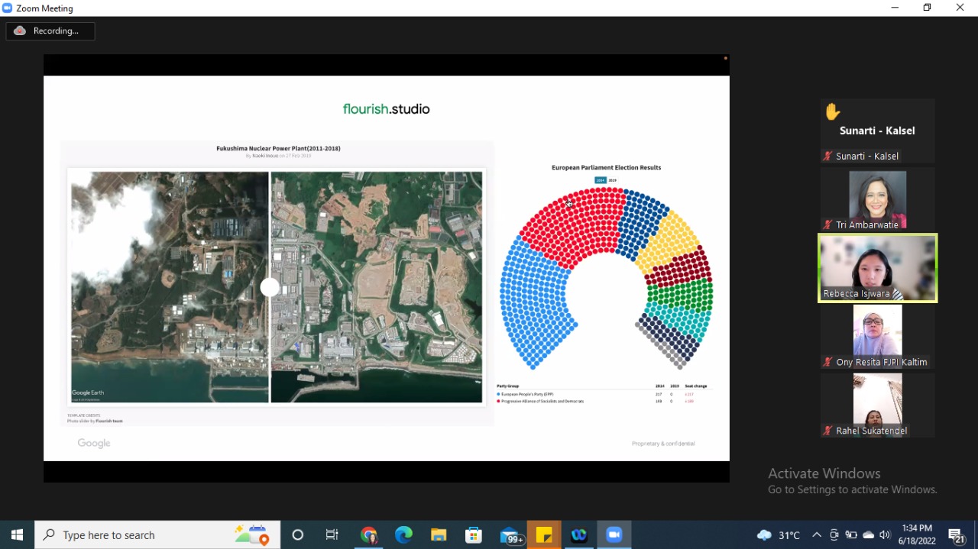Expand hidden system tray icons
978x549 pixels.
tap(816, 534)
